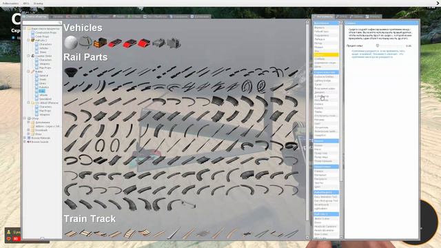Open the Gears list under Builder
The width and height of the screenshot is (441, 248).
(43, 83)
